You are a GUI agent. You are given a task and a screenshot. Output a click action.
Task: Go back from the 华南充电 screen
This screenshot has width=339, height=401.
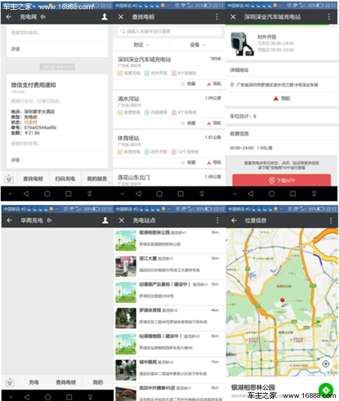click(x=10, y=220)
